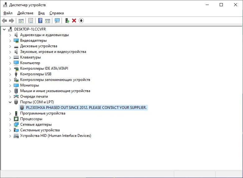Open the Файл menu
The width and height of the screenshot is (243, 178).
8,13
